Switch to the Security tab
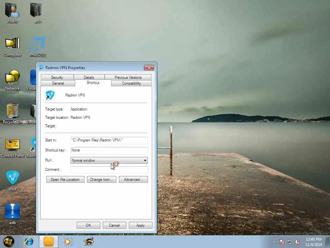This screenshot has height=248, width=330. pyautogui.click(x=57, y=77)
